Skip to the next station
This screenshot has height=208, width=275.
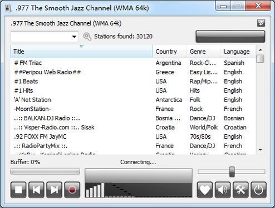[54, 190]
